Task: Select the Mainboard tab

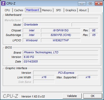Action: [33, 10]
